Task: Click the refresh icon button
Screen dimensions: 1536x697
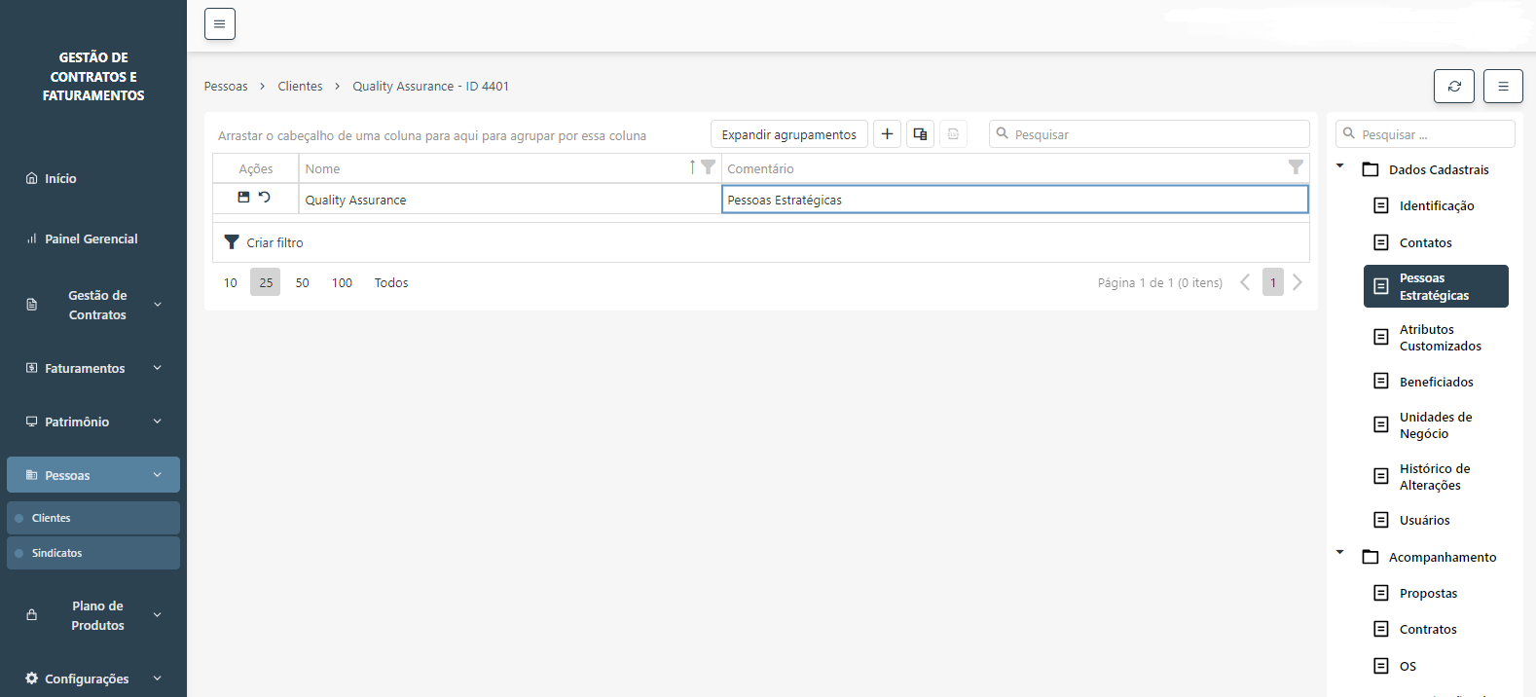Action: (x=1453, y=87)
